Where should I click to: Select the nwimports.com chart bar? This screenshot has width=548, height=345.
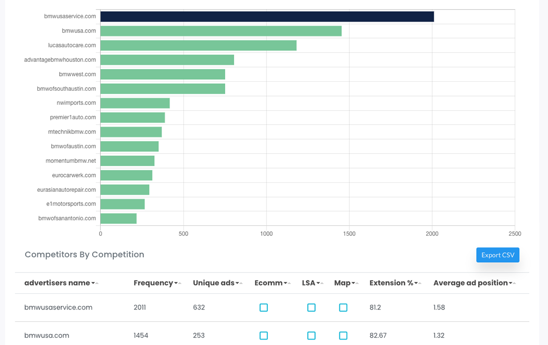(135, 103)
